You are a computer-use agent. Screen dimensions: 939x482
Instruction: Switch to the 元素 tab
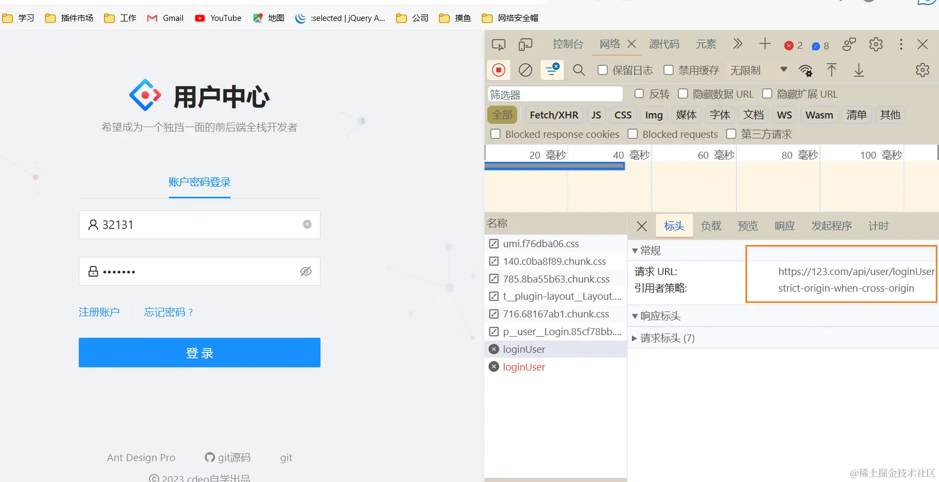pos(706,44)
